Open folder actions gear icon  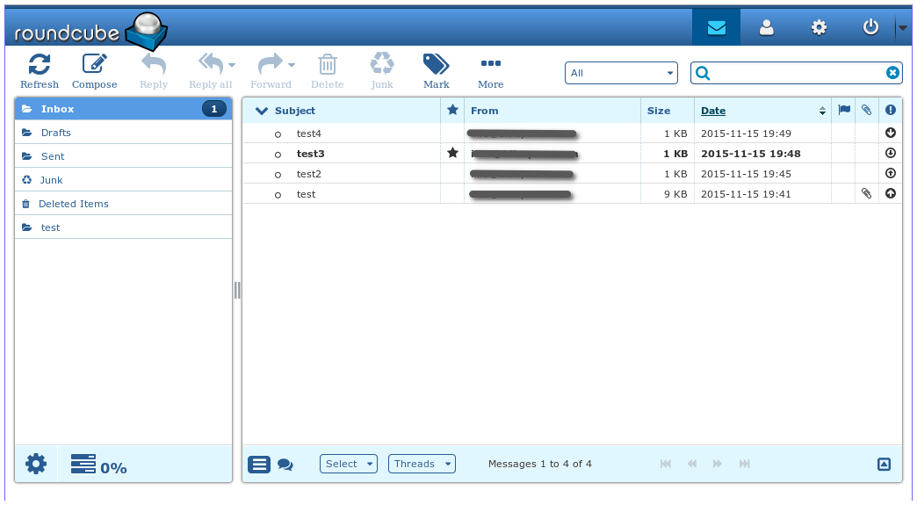pos(36,464)
